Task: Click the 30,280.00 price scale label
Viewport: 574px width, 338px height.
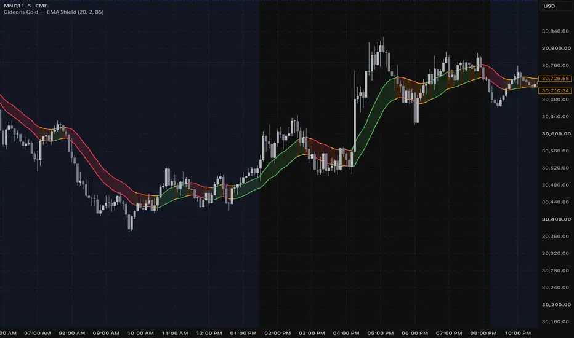Action: [556, 270]
